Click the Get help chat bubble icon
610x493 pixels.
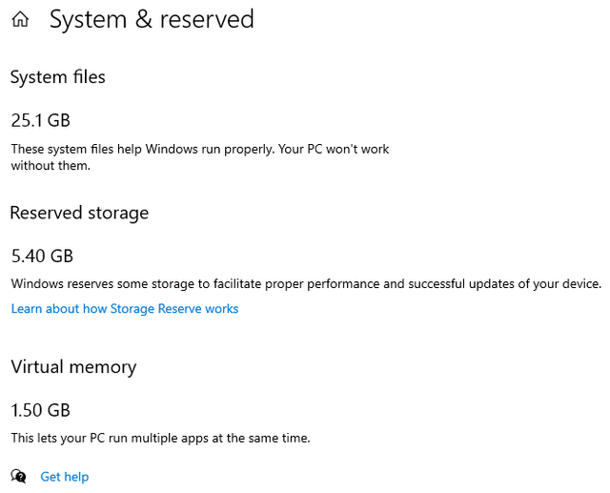click(18, 476)
